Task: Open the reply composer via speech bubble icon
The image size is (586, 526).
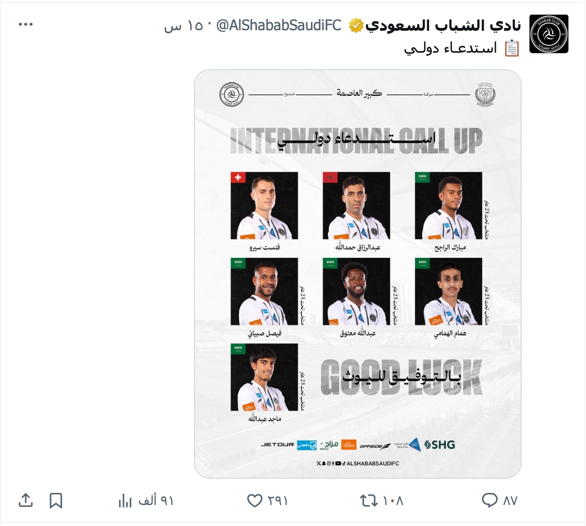Action: click(x=489, y=500)
